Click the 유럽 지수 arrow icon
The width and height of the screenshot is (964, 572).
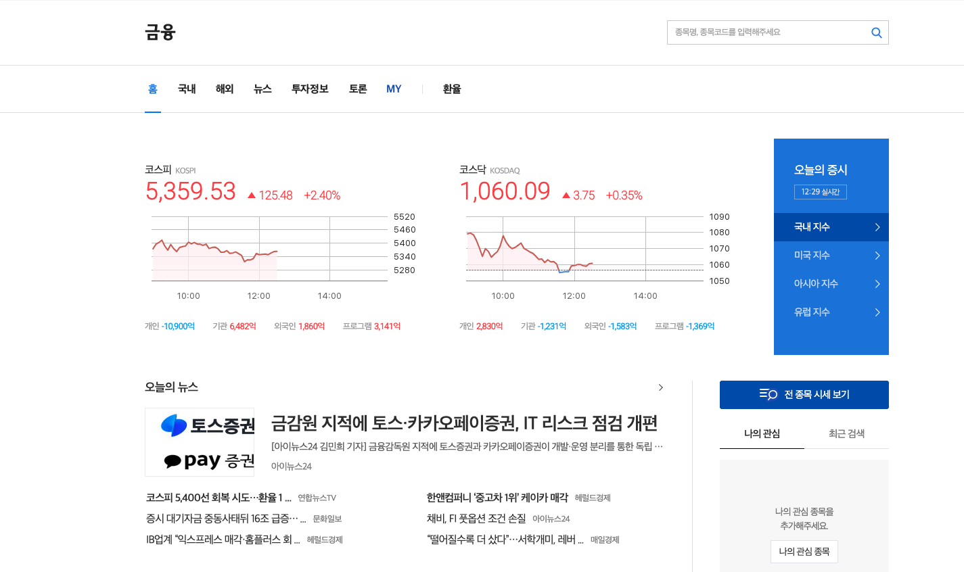(877, 312)
